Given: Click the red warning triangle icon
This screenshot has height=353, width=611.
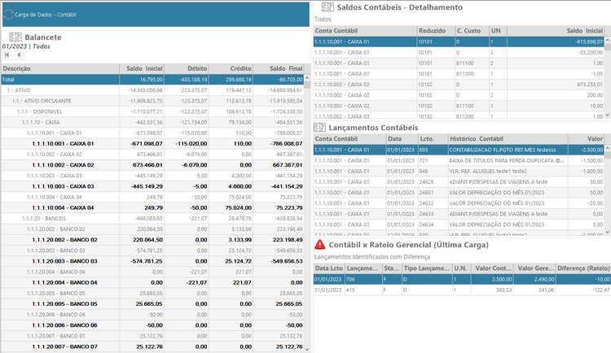Looking at the screenshot, I should [319, 244].
